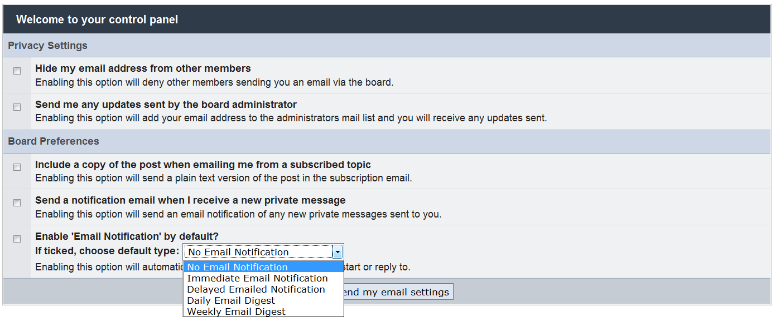
Task: Toggle the new private message notification checkbox
Action: pyautogui.click(x=17, y=202)
